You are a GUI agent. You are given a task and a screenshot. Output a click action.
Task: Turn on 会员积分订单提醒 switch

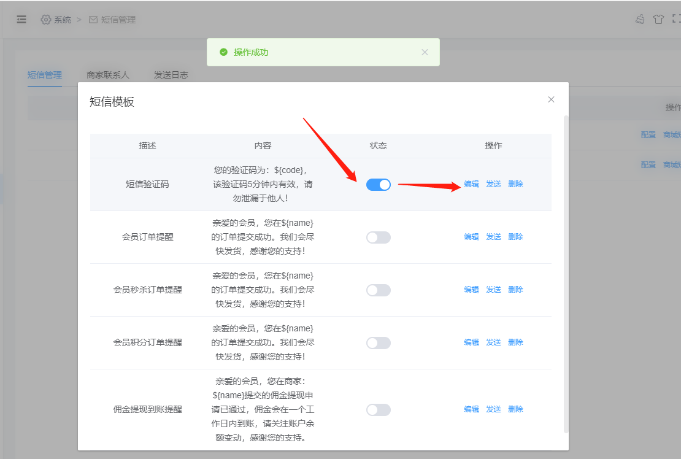379,343
